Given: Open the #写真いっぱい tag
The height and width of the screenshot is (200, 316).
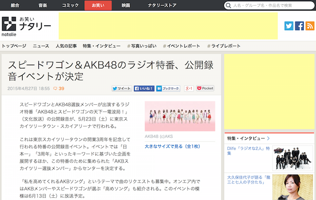Looking at the screenshot, I should point(142,46).
